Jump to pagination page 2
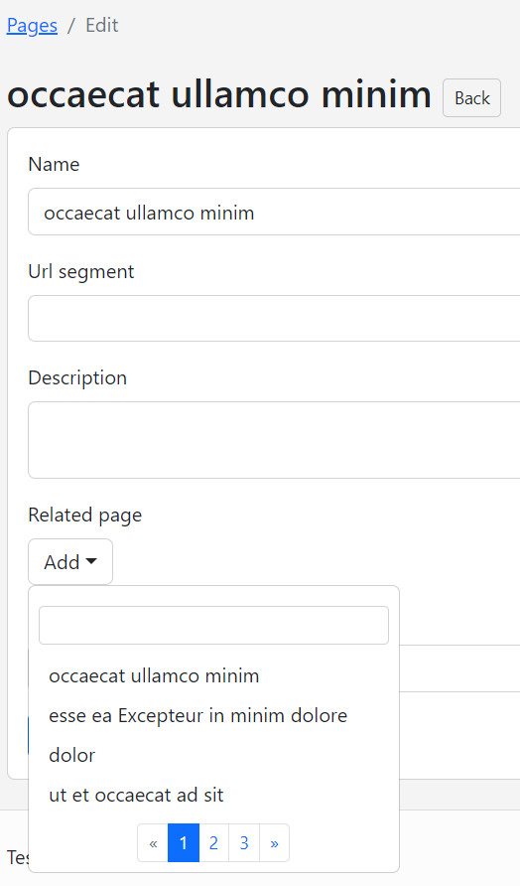 [213, 843]
